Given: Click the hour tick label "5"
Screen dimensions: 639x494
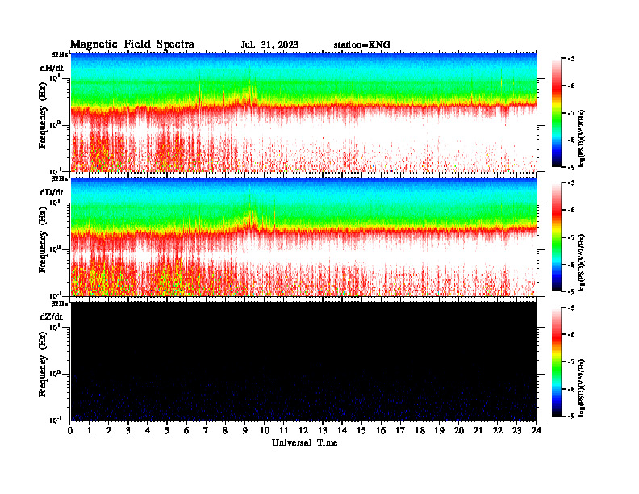Looking at the screenshot, I should [x=167, y=431].
